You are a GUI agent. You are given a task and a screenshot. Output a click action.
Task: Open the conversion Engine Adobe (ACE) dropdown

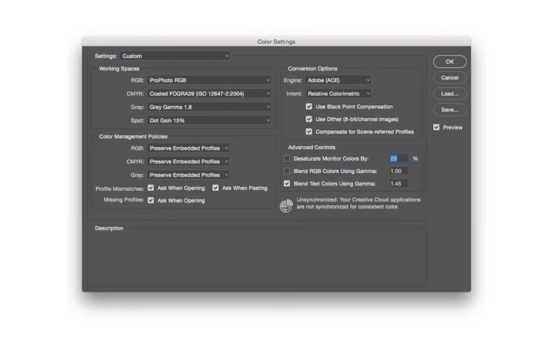[338, 80]
